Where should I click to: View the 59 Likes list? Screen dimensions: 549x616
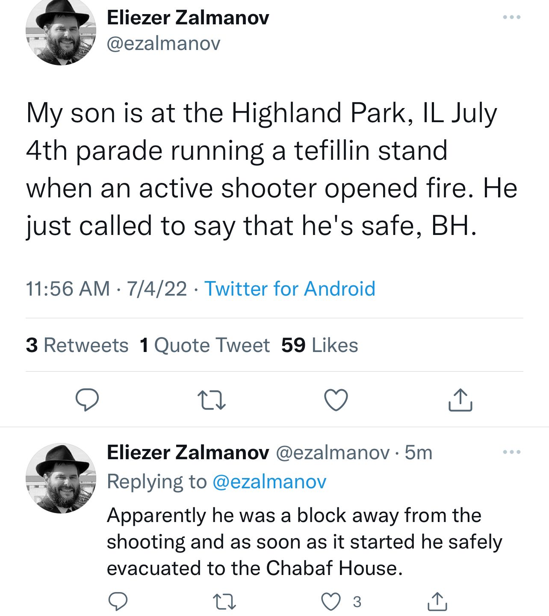coord(319,345)
